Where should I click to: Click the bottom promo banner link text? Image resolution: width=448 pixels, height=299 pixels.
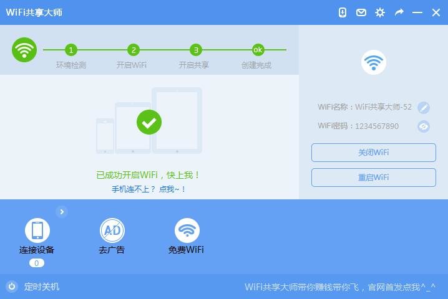click(340, 287)
